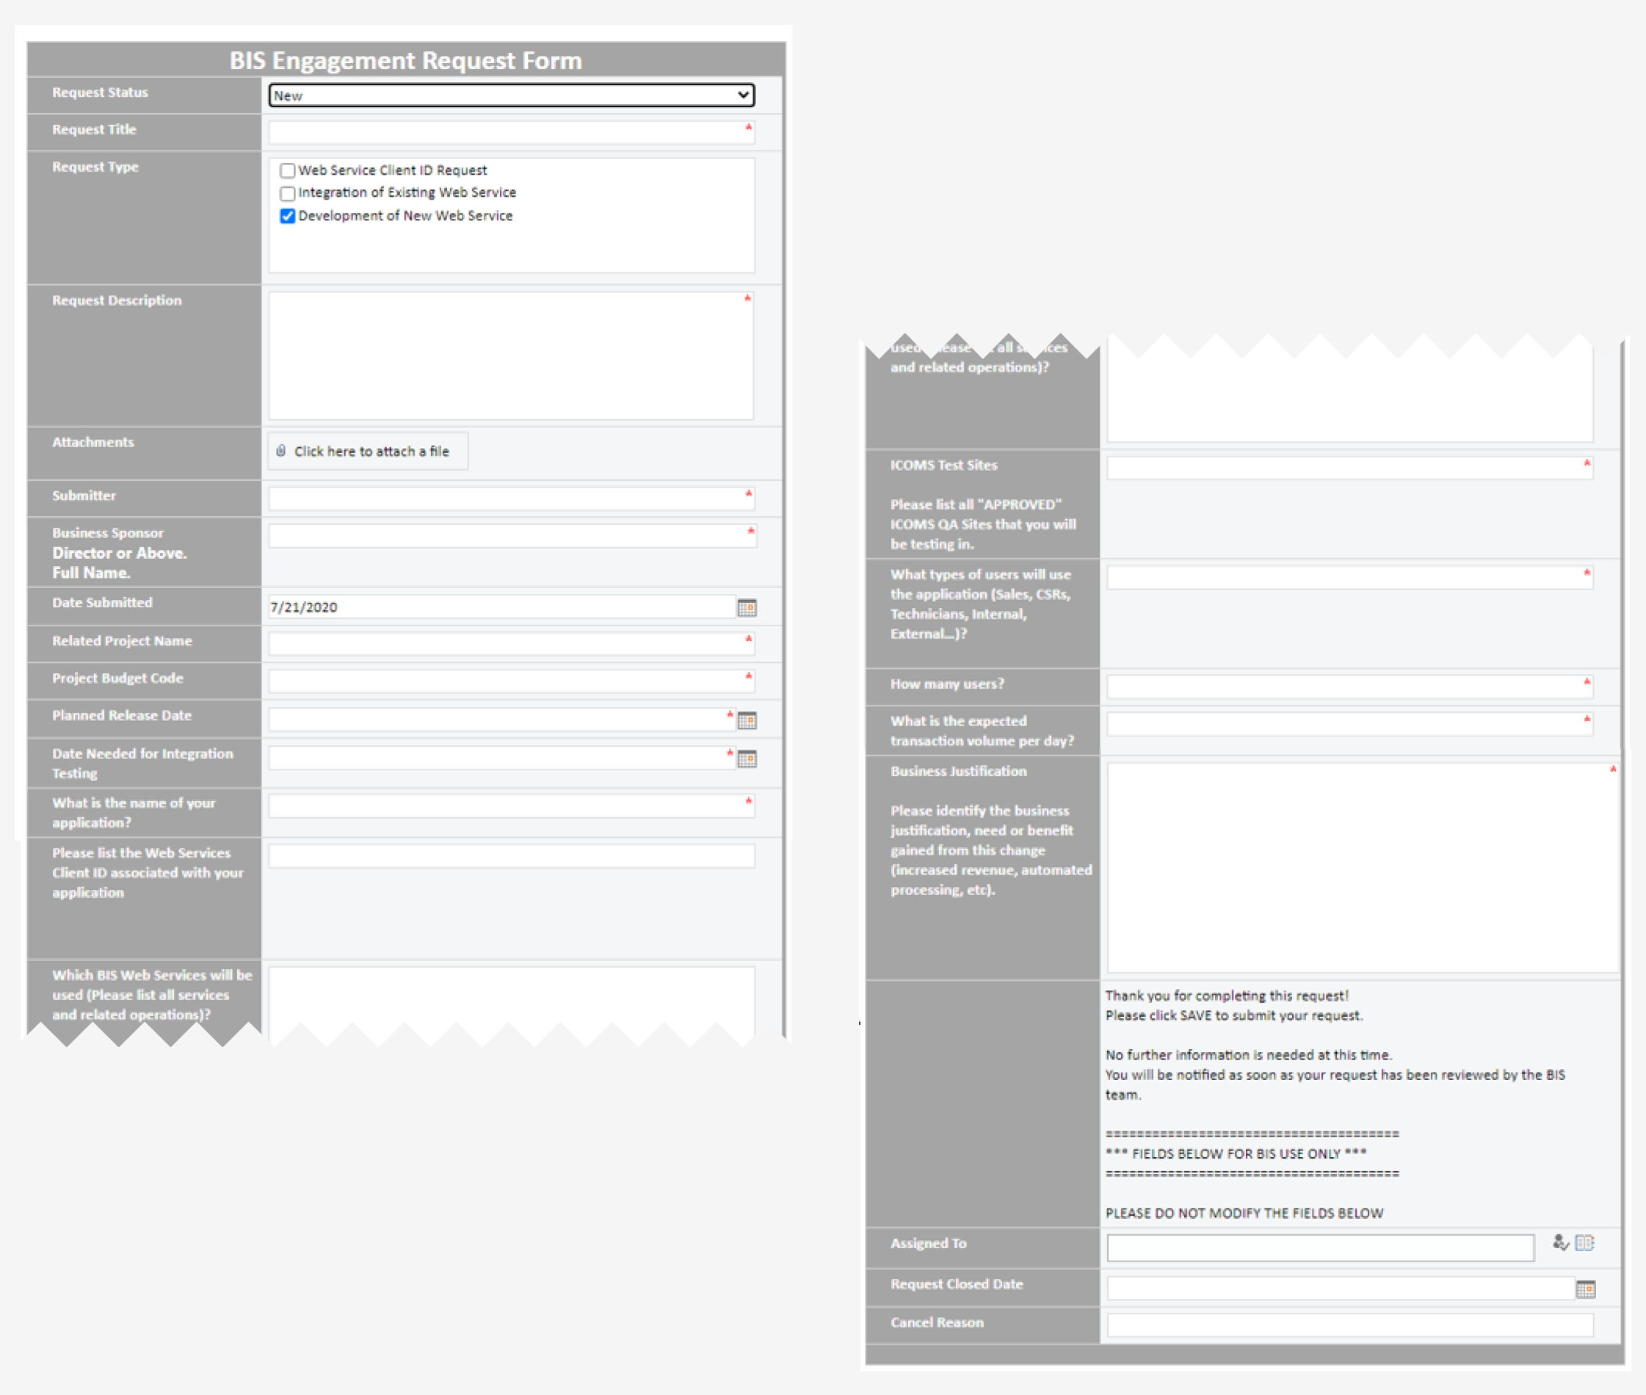
Task: Open the Planned Release Date calendar picker
Action: click(747, 720)
